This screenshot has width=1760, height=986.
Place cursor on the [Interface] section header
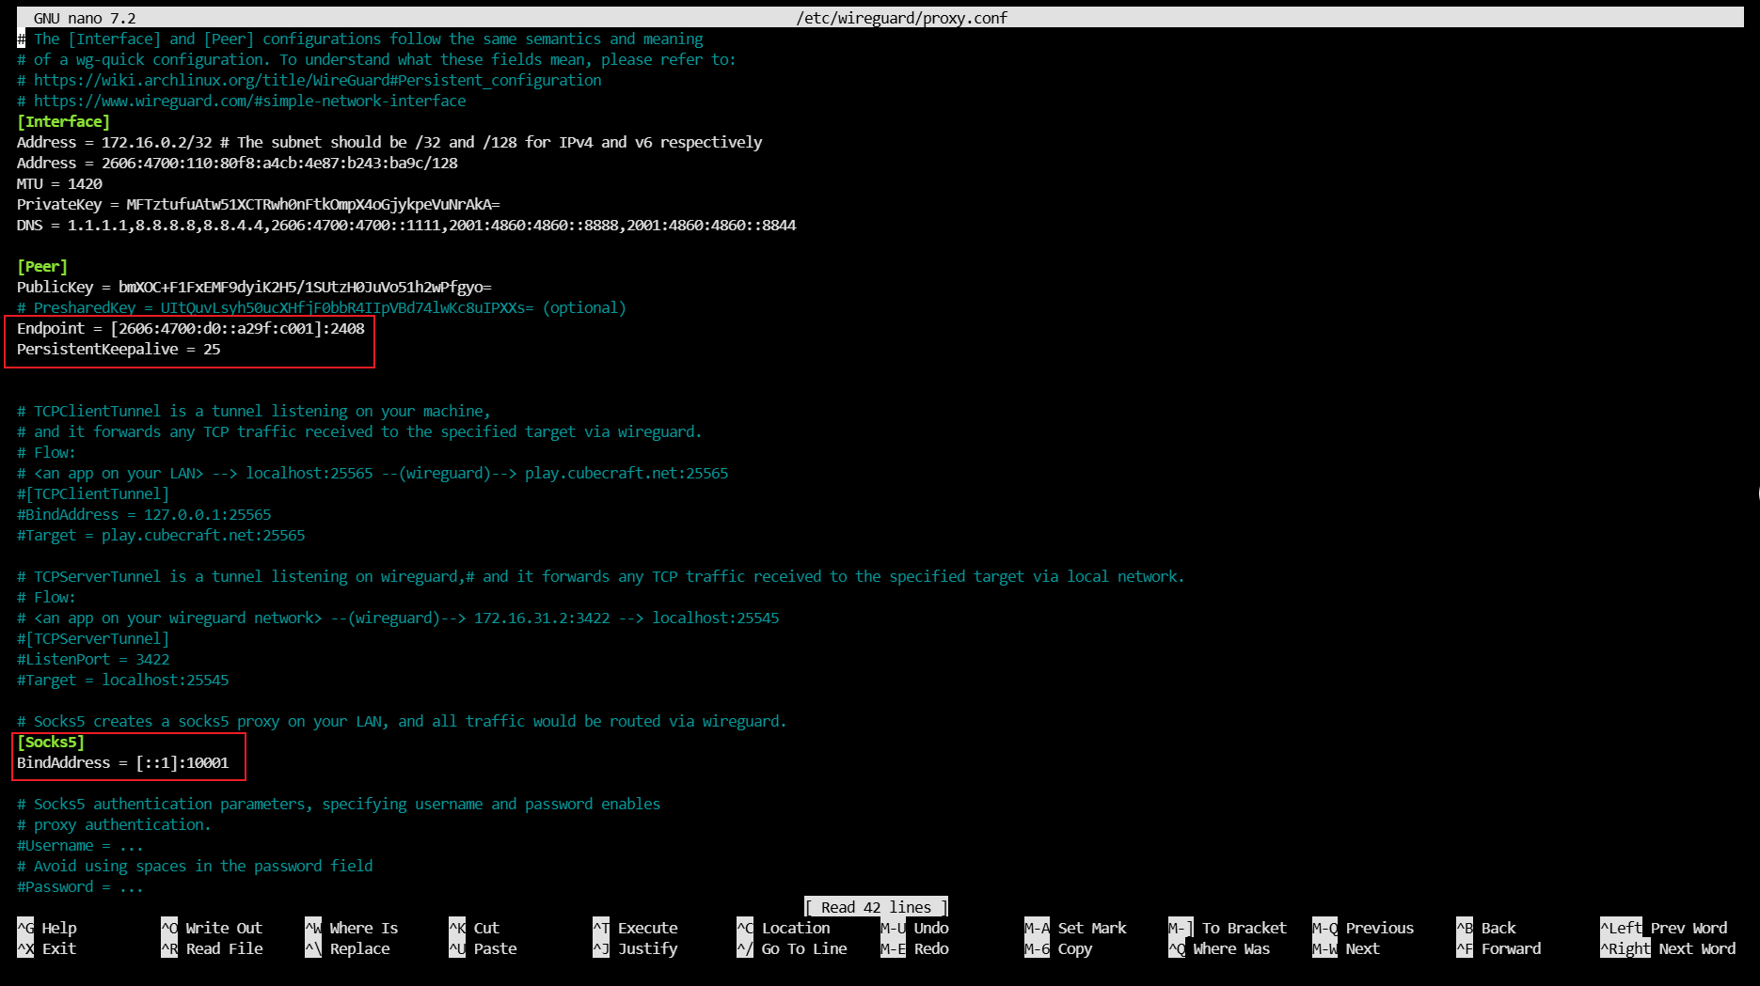[x=63, y=121]
